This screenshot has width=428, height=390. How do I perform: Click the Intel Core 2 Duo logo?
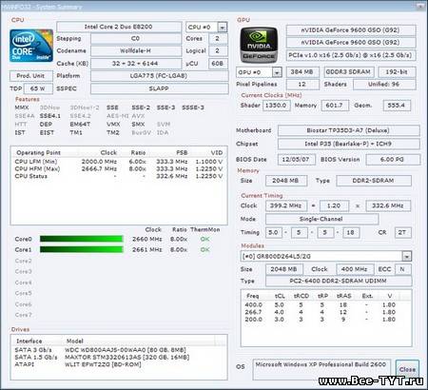(x=31, y=46)
